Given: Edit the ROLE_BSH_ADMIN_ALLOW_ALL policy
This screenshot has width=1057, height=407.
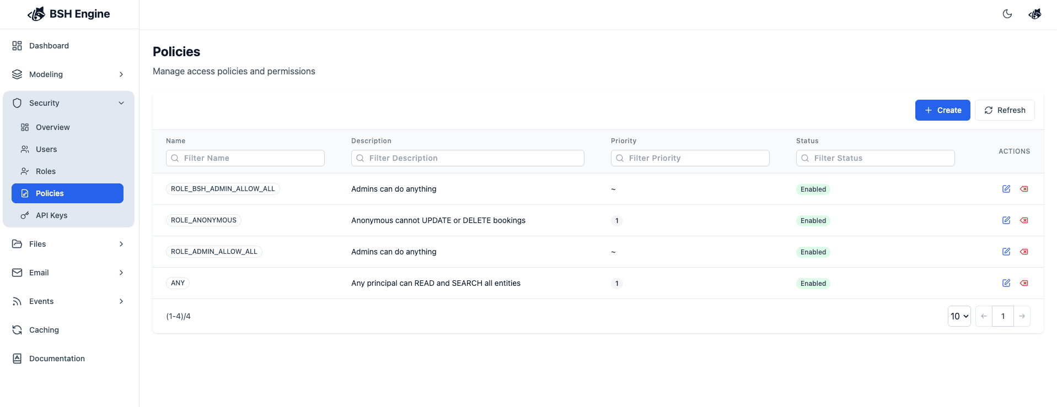Looking at the screenshot, I should (x=1006, y=189).
